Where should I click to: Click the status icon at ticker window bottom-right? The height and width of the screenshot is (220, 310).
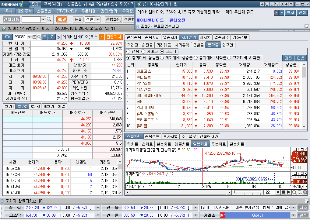[x=307, y=26]
